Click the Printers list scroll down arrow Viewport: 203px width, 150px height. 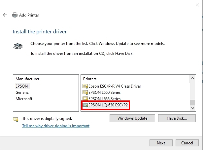tap(193, 108)
